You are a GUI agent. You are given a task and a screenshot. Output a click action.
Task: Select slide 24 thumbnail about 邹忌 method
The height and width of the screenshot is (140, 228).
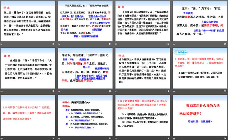point(200,115)
